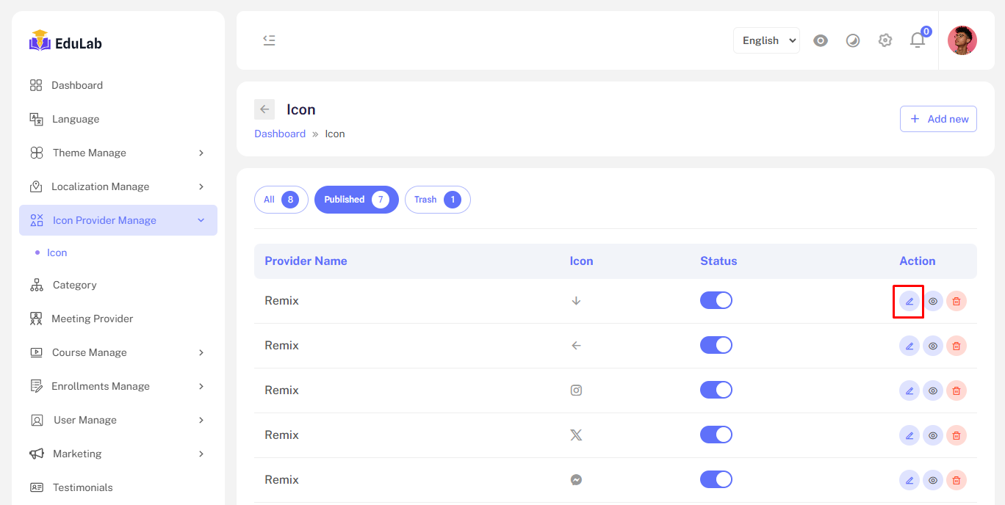
Task: Click the Add new button
Action: 938,119
